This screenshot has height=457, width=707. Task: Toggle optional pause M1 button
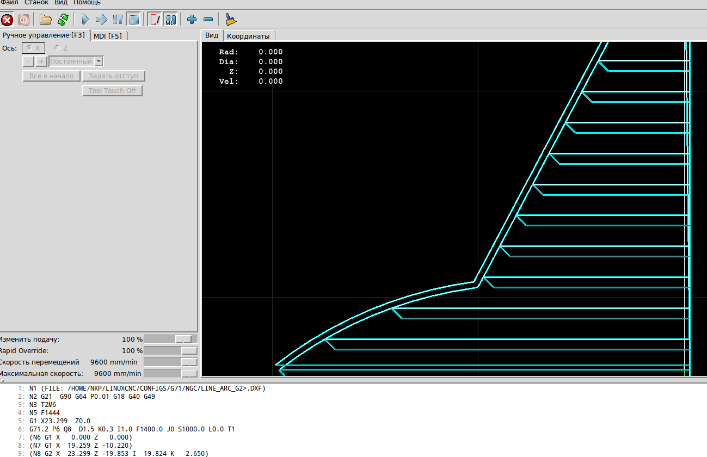click(170, 20)
